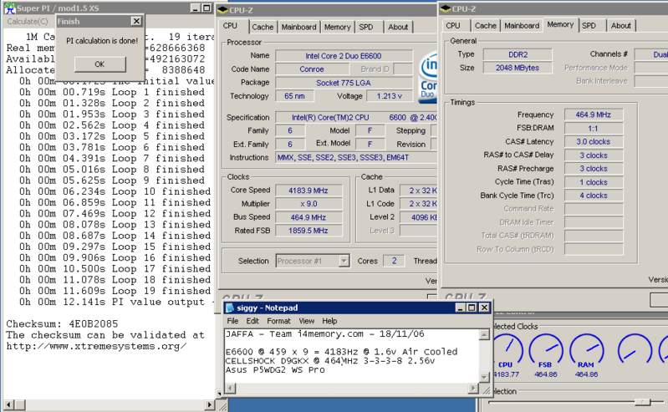
Task: Open the CPU tab in left CPU-Z window
Action: (x=230, y=26)
